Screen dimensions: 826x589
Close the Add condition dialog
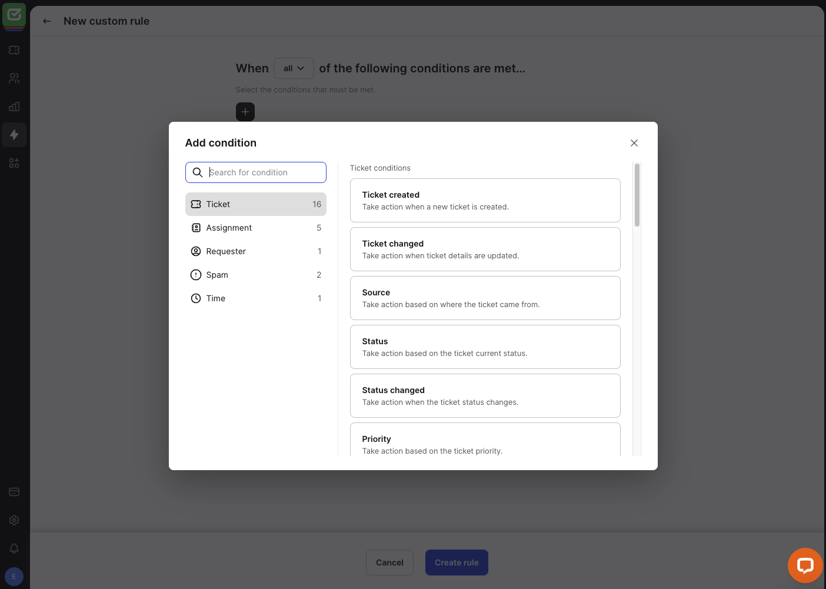[x=634, y=143]
